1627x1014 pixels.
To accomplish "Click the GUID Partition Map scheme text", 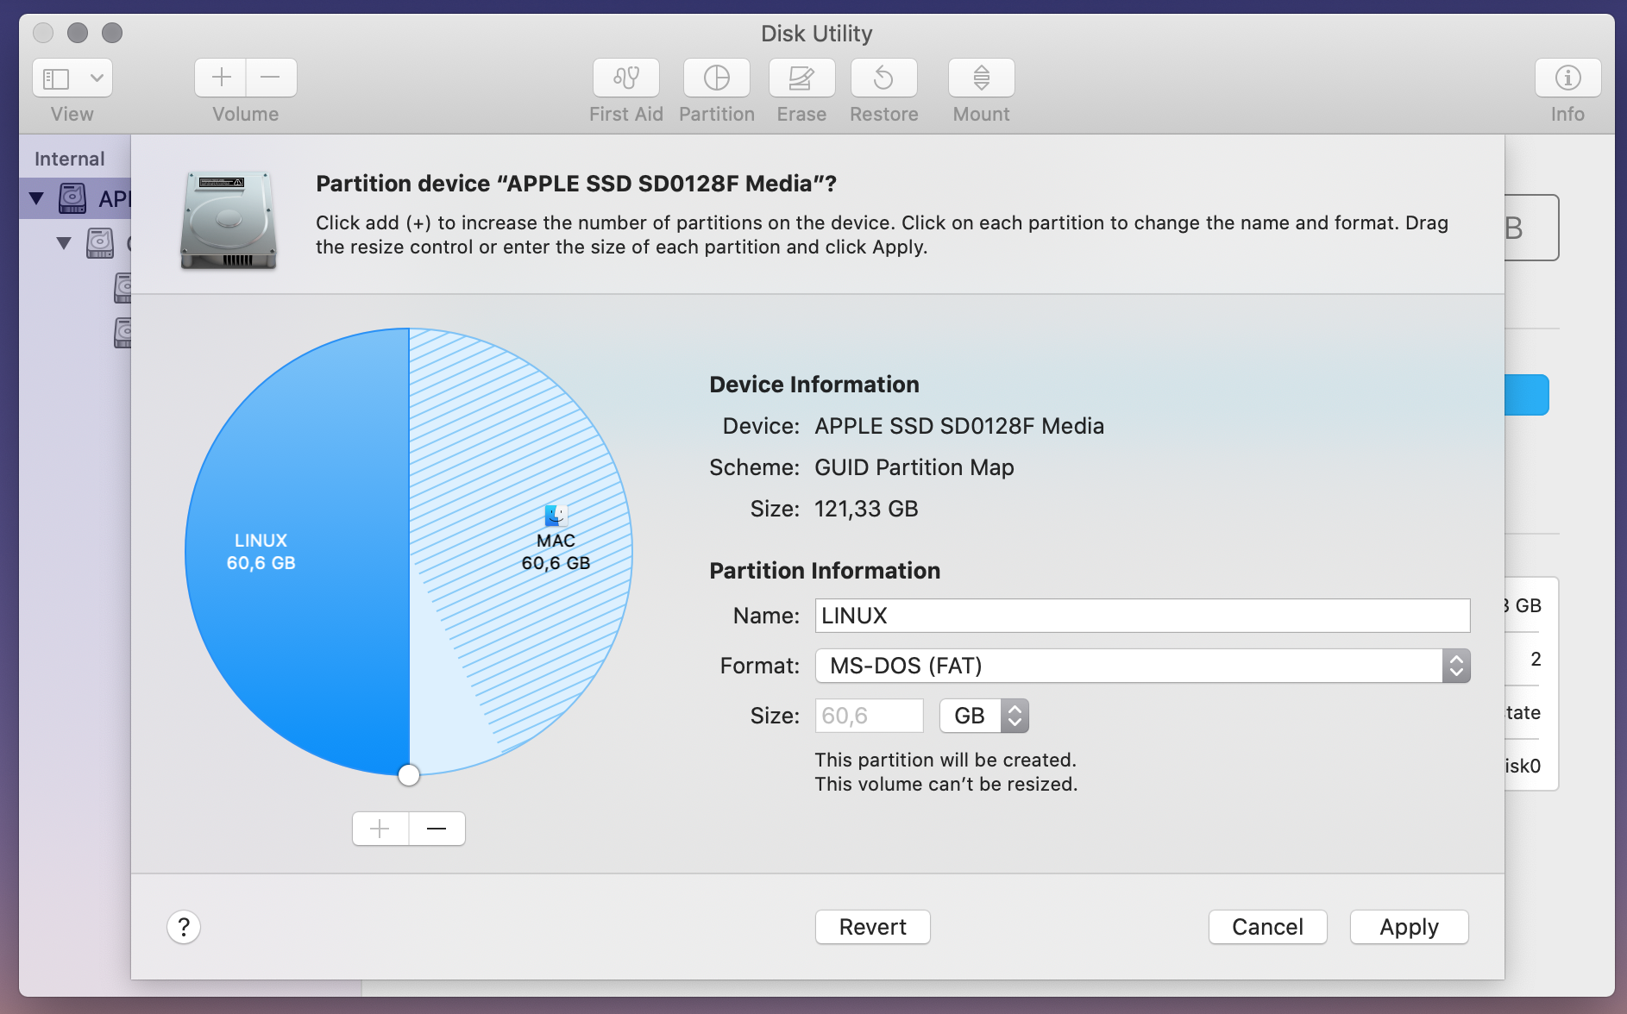I will (914, 467).
